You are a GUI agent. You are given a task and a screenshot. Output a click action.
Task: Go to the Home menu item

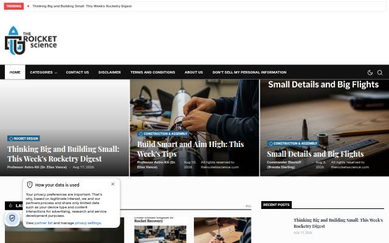pos(15,72)
